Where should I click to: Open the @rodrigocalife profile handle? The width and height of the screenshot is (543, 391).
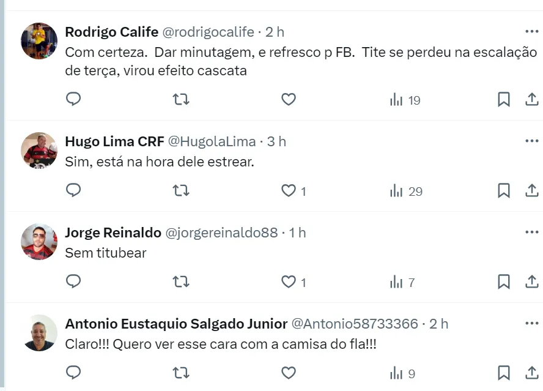pyautogui.click(x=208, y=32)
